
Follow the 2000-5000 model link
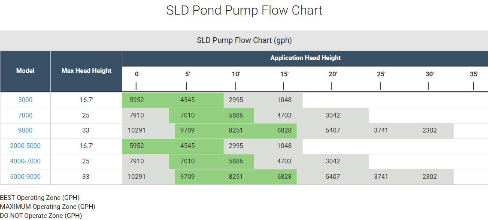tap(25, 146)
